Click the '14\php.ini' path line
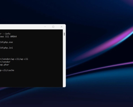This screenshot has height=107, width=133. tap(6, 48)
